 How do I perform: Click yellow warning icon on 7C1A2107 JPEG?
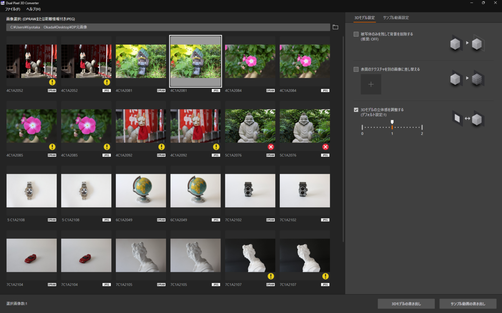click(x=325, y=276)
